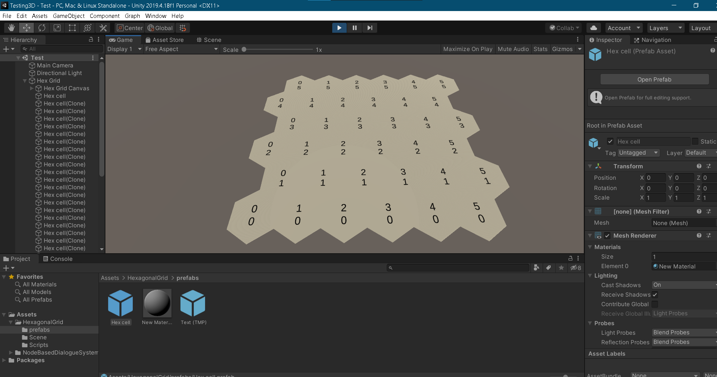Open the Free Aspect dropdown
The width and height of the screenshot is (717, 377).
181,49
